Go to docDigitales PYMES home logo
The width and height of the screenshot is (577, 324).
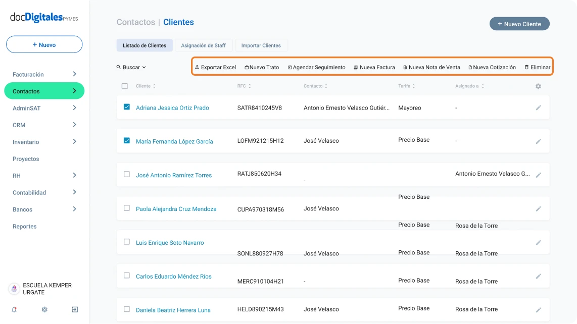[x=44, y=17]
